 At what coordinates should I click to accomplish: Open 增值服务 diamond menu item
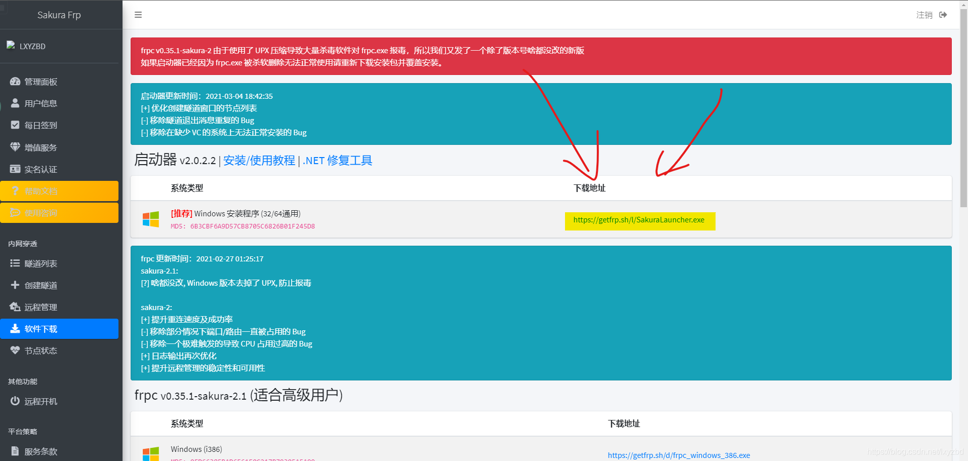pos(41,147)
